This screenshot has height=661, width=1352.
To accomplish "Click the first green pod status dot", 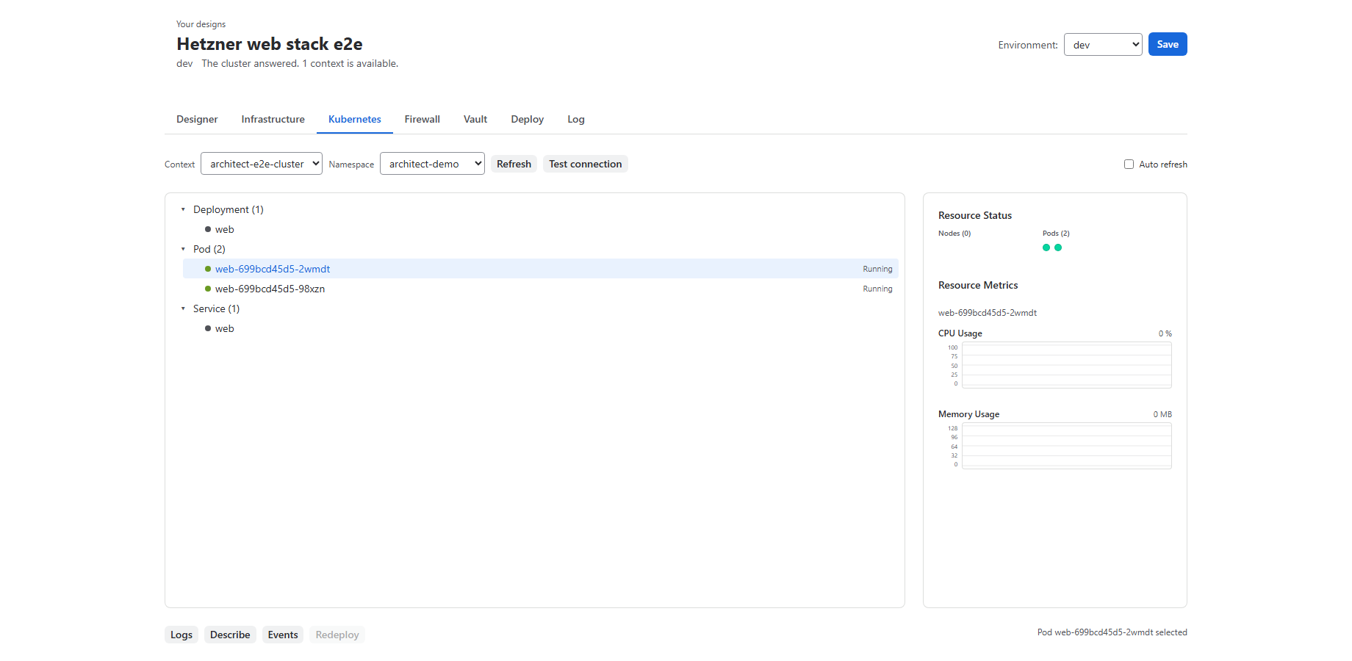I will 1046,248.
